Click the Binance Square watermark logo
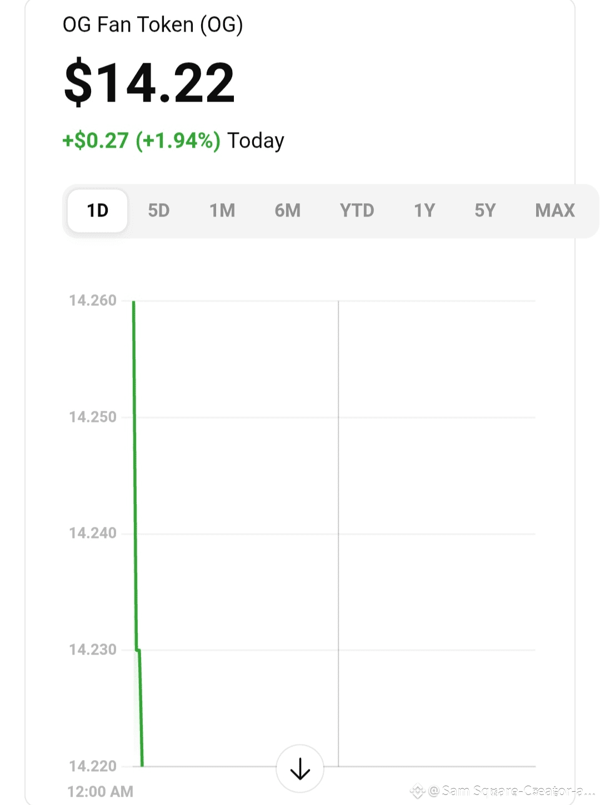 (x=417, y=791)
